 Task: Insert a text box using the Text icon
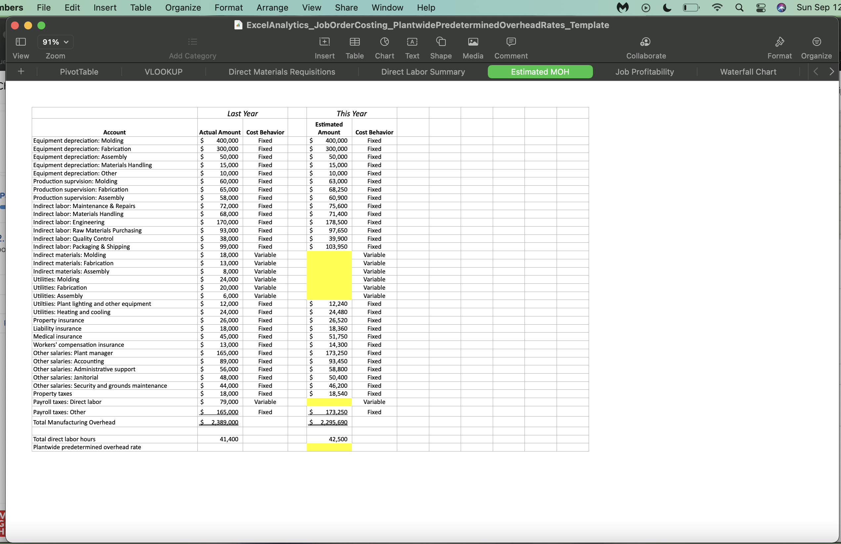point(412,48)
